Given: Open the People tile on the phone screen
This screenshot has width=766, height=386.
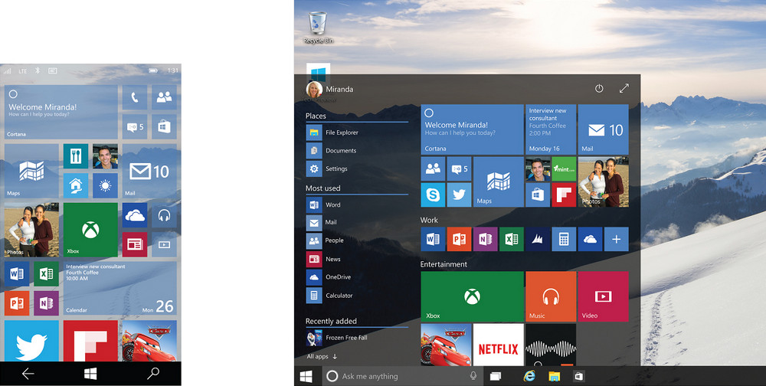Looking at the screenshot, I should coord(164,97).
